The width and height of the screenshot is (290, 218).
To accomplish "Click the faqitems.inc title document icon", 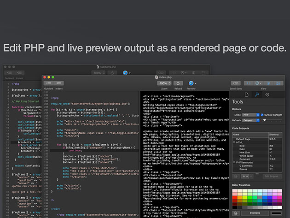I will pos(98,67).
